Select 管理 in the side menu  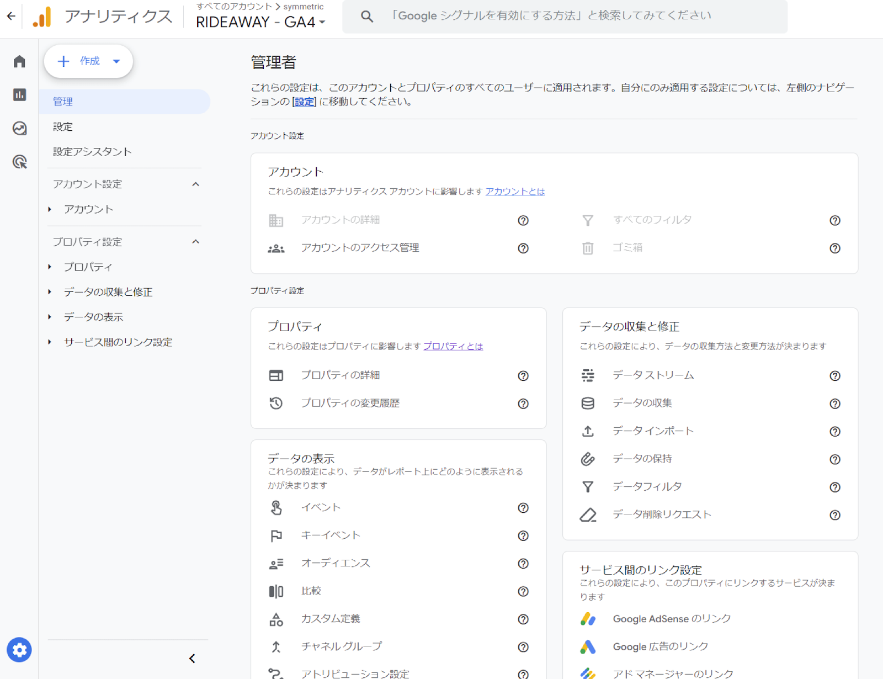point(126,102)
